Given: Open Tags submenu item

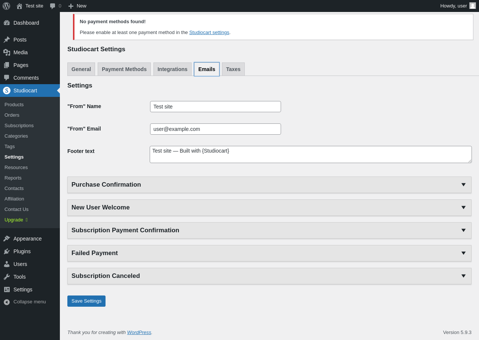Looking at the screenshot, I should [x=10, y=147].
